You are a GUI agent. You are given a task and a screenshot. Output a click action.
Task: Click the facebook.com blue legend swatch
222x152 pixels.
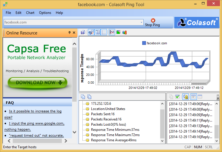[x=144, y=43]
